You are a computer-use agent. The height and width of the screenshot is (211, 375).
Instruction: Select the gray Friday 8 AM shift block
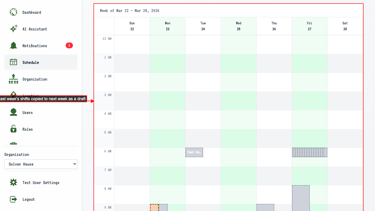[x=301, y=198]
